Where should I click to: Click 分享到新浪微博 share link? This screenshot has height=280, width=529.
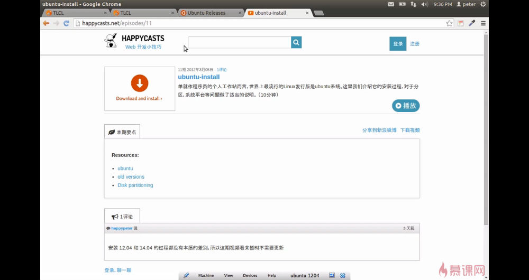[x=379, y=130]
